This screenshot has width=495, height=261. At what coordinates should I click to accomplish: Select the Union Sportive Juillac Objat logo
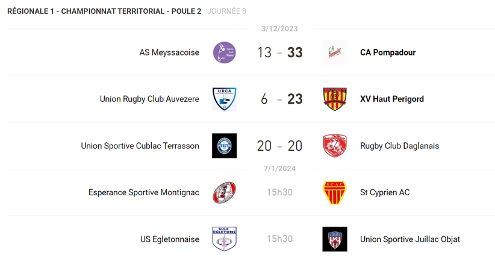click(335, 239)
